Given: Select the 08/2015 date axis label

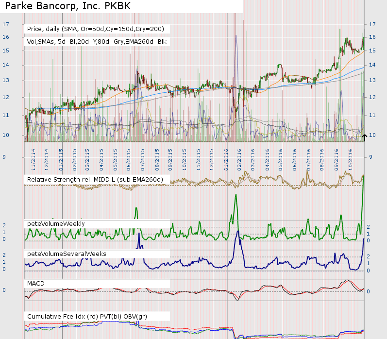Looking at the screenshot, I should [x=157, y=160].
